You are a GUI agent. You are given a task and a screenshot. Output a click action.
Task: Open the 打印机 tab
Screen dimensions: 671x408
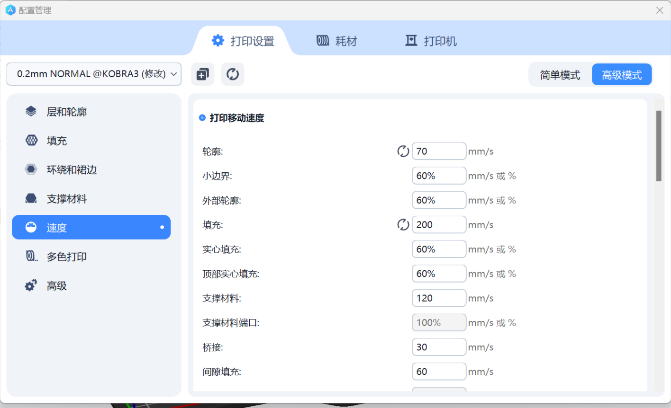click(x=431, y=41)
